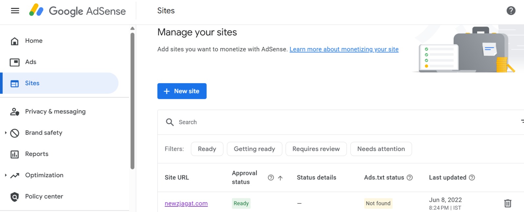Filter sites by Needs attention
Screen dimensions: 524x212
click(381, 149)
